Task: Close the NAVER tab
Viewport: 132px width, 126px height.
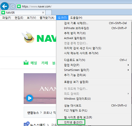Action: click(43, 13)
